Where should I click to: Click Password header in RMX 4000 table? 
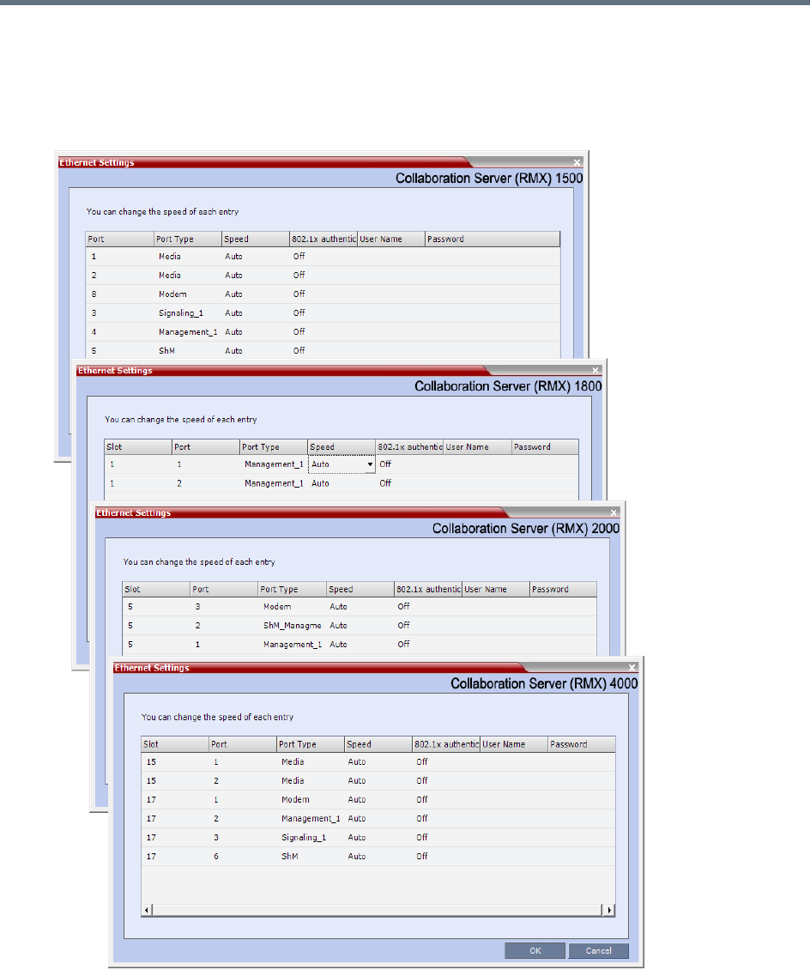582,744
